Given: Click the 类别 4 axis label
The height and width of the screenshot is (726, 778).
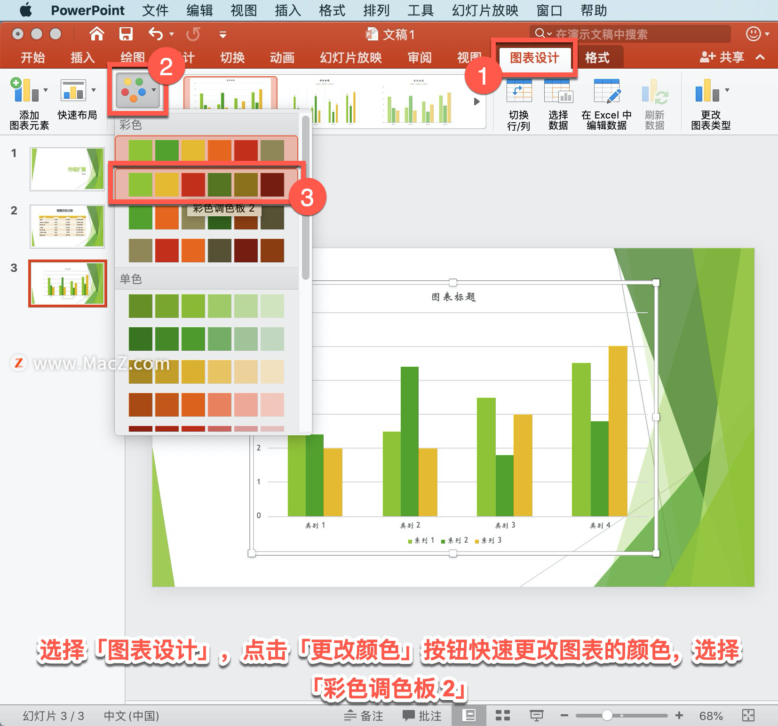Looking at the screenshot, I should point(600,525).
